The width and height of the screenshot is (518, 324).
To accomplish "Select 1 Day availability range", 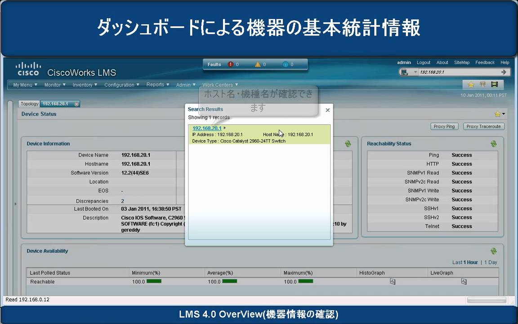I will (x=491, y=262).
